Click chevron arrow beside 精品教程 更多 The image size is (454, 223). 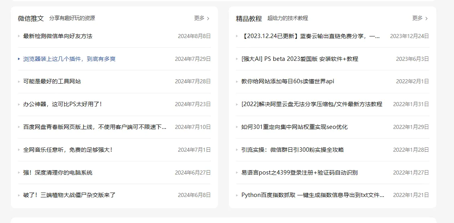426,18
